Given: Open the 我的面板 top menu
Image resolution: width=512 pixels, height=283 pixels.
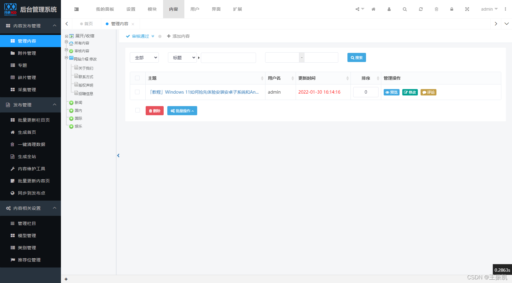Looking at the screenshot, I should (x=105, y=9).
